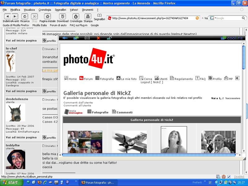248x186 pixels.
Task: Open the Commenti tab
Action: [x=122, y=112]
